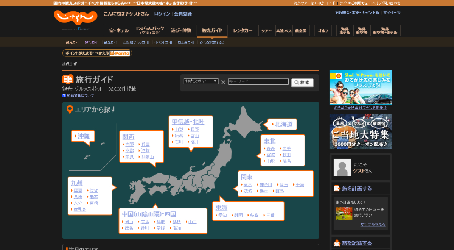Open ヘルプ/問い合わせ link
Screen dimensions: 454x250
[386, 3]
